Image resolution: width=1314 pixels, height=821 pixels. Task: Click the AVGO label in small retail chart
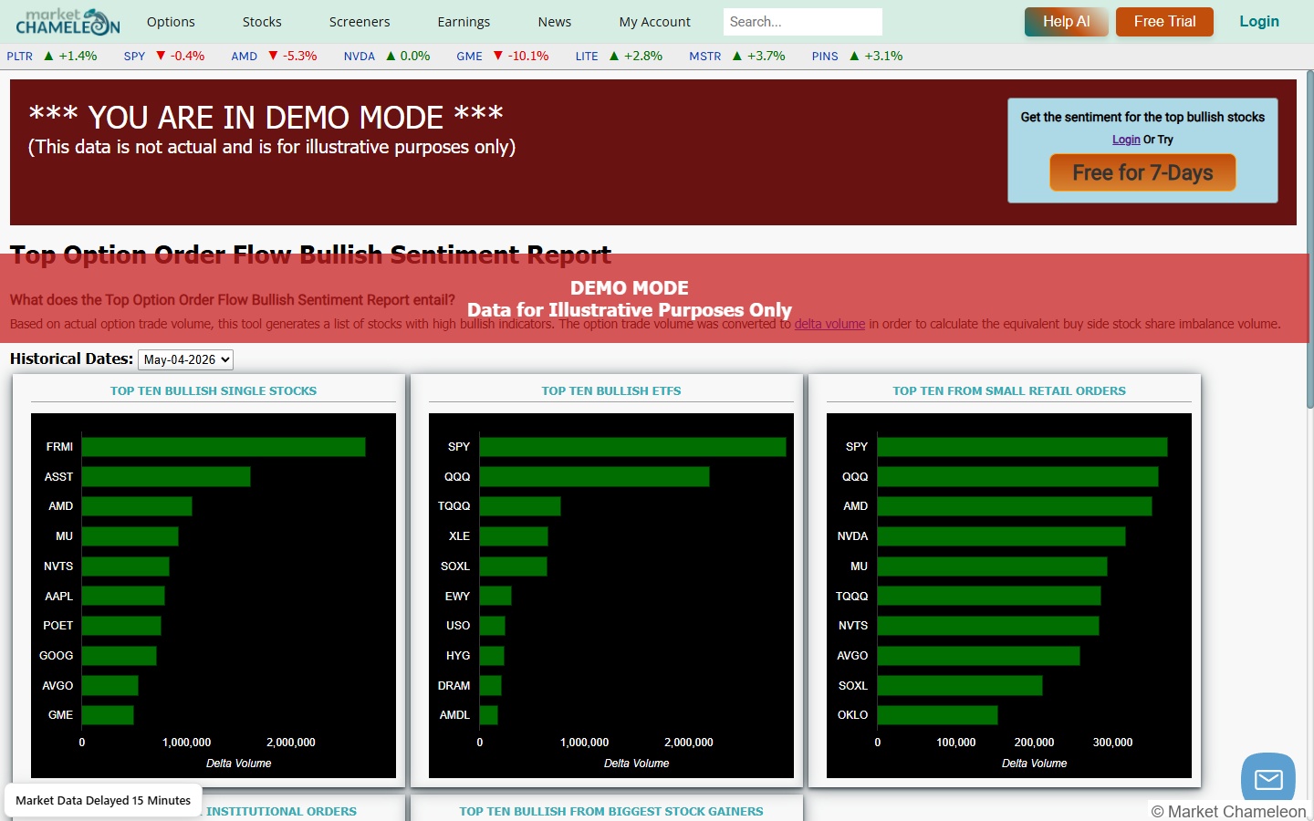click(x=852, y=656)
